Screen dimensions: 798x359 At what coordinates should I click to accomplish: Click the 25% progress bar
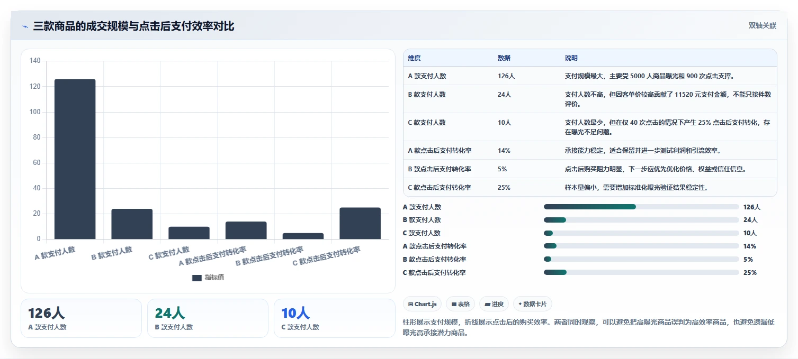641,272
